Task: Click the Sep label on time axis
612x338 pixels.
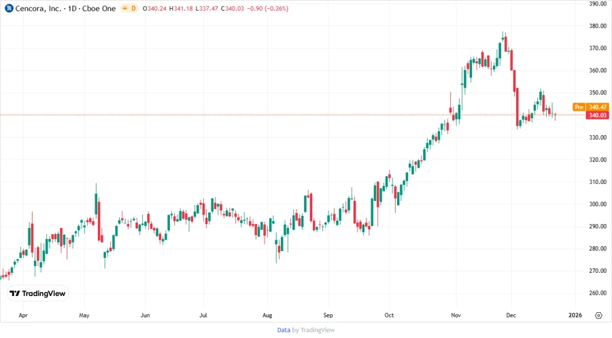Action: coord(328,315)
